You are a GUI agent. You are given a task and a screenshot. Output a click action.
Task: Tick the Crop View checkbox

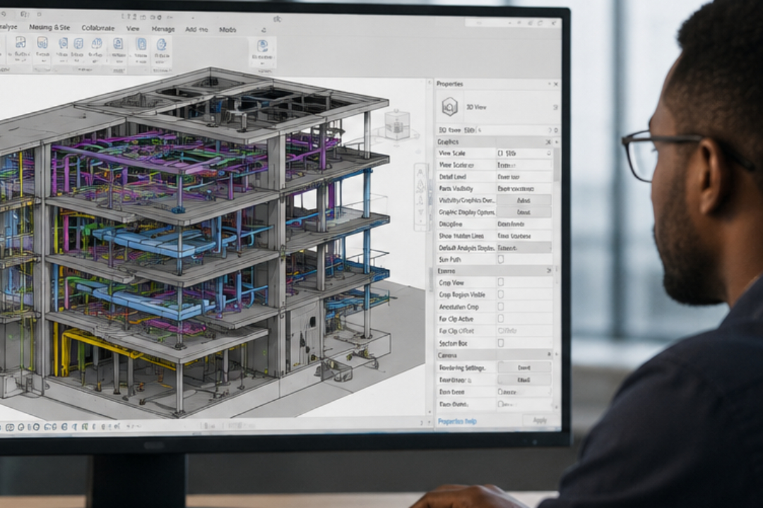(x=501, y=282)
